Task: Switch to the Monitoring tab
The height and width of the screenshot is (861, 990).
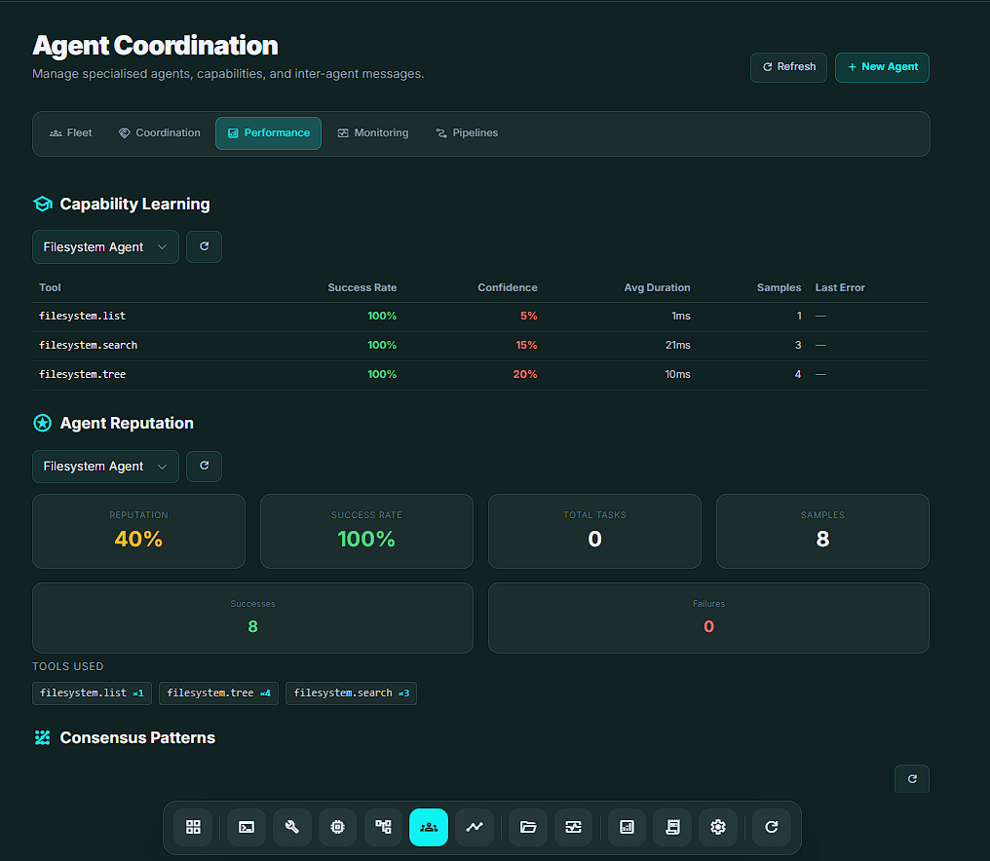Action: pos(372,133)
